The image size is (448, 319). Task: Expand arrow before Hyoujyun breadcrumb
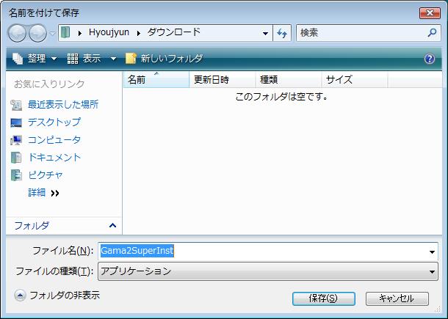[x=80, y=34]
